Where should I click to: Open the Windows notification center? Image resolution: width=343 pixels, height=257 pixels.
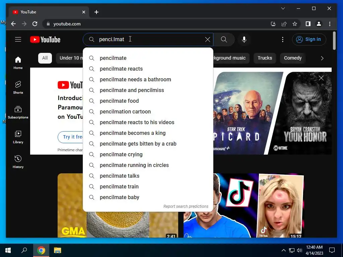[x=332, y=250]
